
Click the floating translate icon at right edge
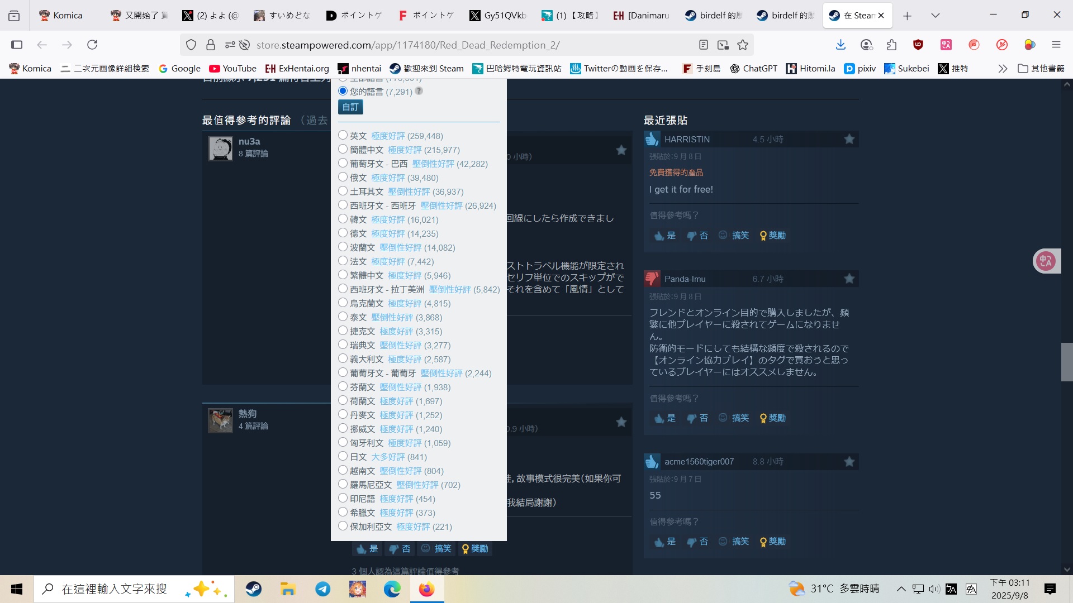click(1046, 261)
